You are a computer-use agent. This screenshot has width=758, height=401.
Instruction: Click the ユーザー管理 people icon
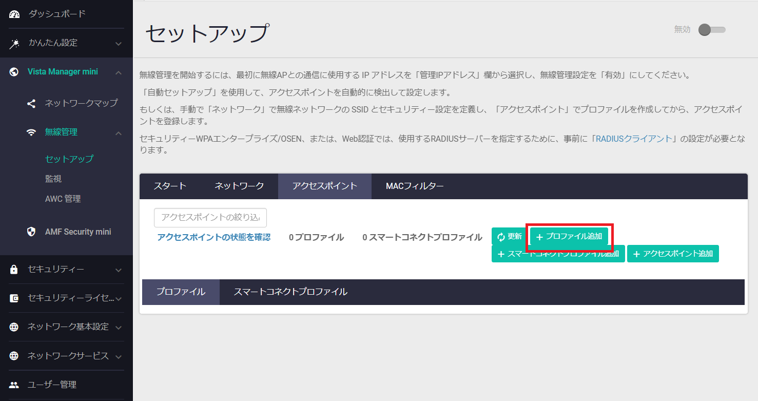coord(14,385)
